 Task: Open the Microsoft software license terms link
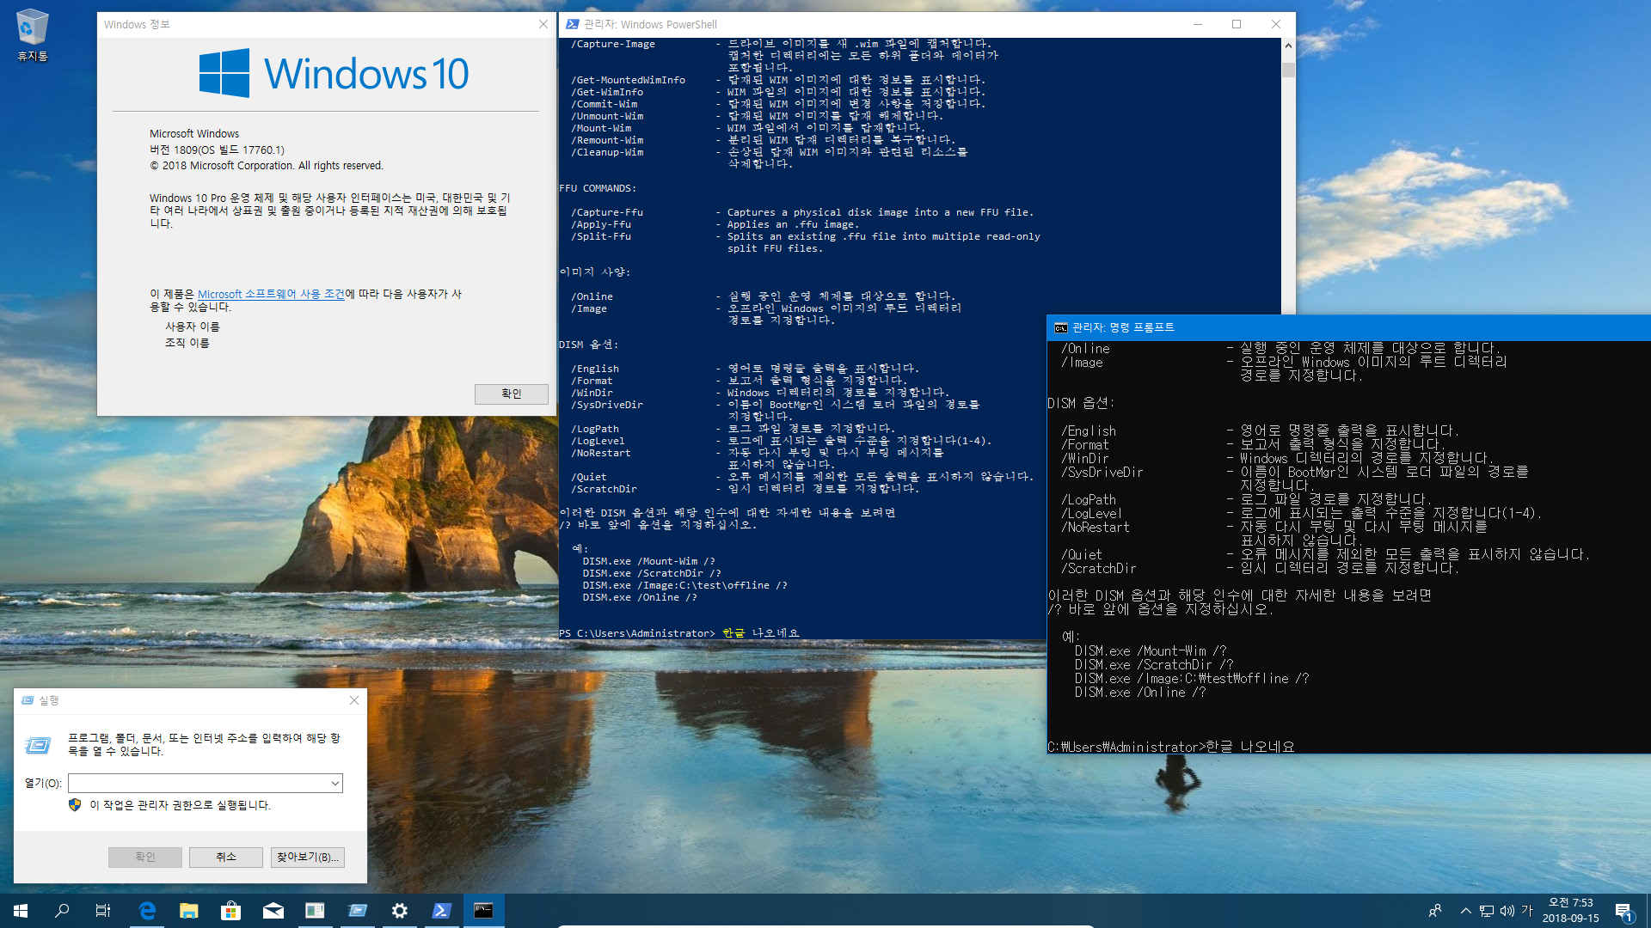[271, 294]
